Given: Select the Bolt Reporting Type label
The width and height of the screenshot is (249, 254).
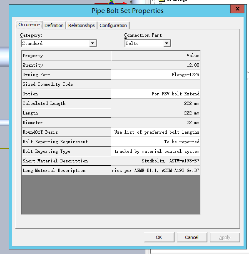Looking at the screenshot, I should point(66,151).
